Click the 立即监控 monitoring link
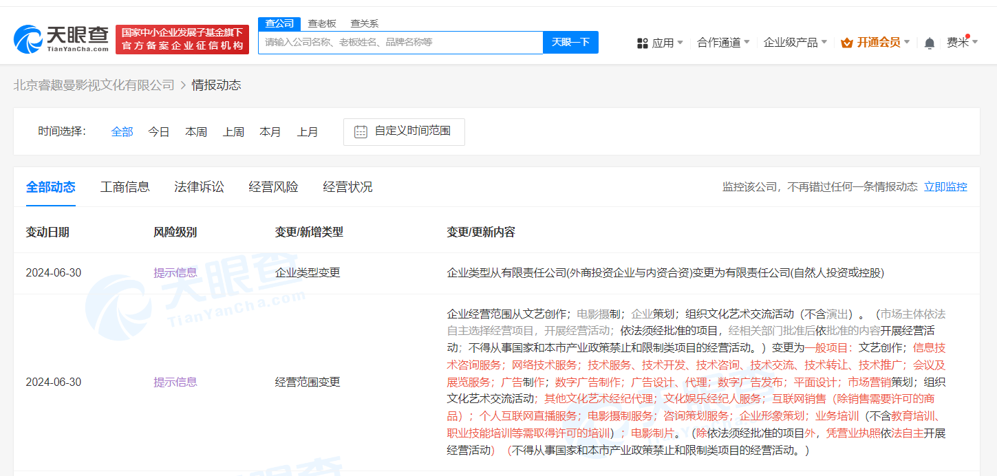997x476 pixels. point(945,186)
